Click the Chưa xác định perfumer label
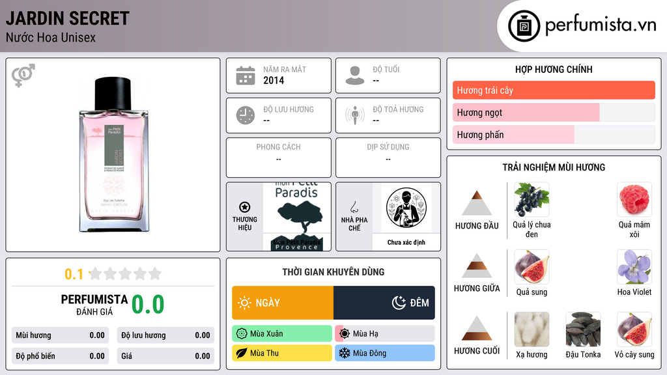The image size is (667, 375). pyautogui.click(x=406, y=242)
